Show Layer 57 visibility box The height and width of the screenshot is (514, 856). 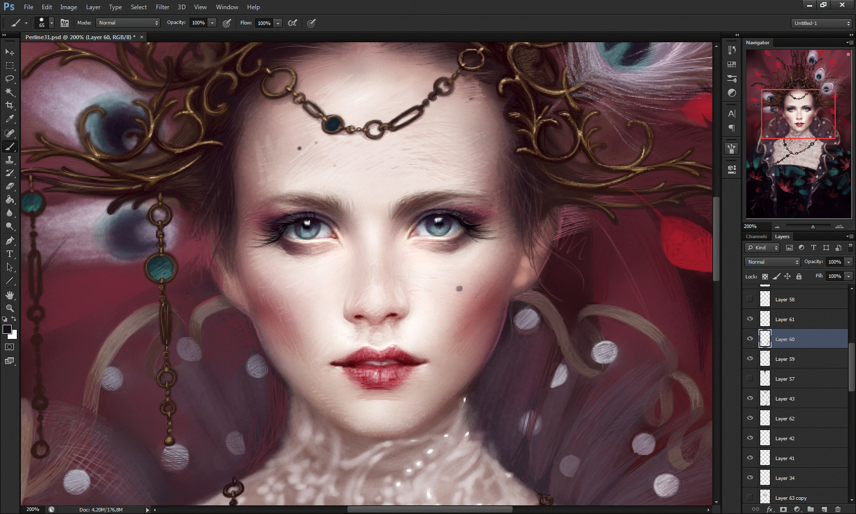[750, 379]
